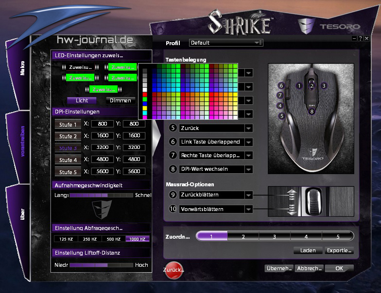Click the Licht button
The image size is (381, 293).
[82, 100]
